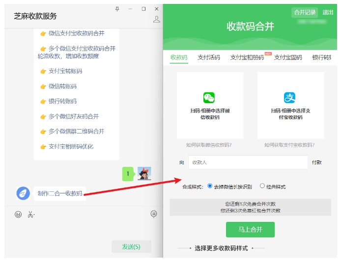The image size is (340, 267).
Task: Click the green message bubble showing 1
Action: click(128, 174)
